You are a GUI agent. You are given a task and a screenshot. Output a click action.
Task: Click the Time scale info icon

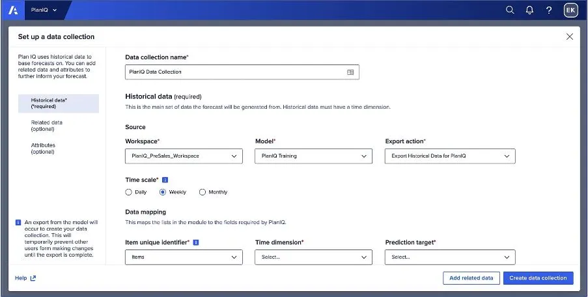pyautogui.click(x=165, y=180)
